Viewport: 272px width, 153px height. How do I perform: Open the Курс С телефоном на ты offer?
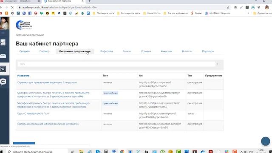pyautogui.click(x=33, y=113)
